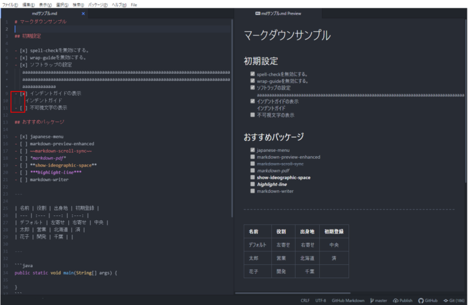
Task: Click line number 34 in gutter
Action: click(x=5, y=273)
